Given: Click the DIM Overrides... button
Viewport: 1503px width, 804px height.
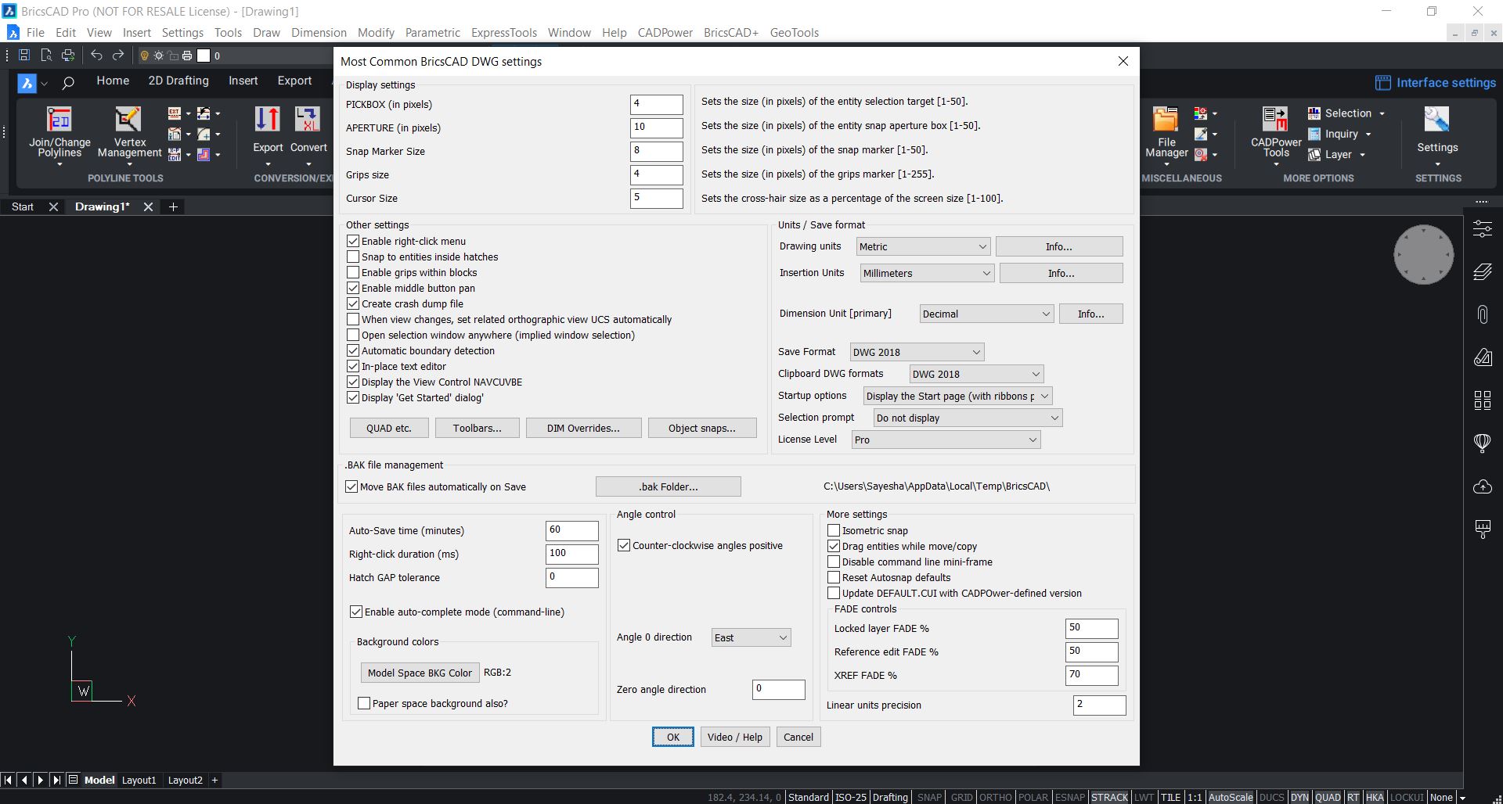Looking at the screenshot, I should tap(583, 429).
